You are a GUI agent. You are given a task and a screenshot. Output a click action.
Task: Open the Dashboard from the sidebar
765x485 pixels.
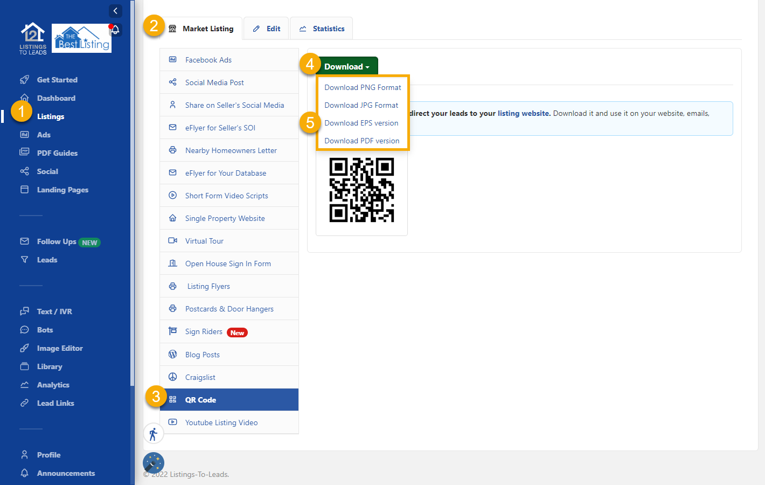[x=55, y=98]
